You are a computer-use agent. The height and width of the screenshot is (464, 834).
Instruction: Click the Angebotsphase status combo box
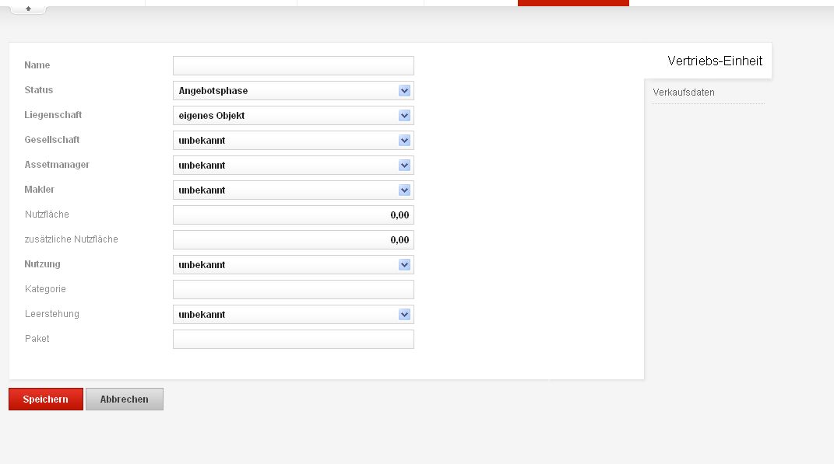(x=293, y=91)
